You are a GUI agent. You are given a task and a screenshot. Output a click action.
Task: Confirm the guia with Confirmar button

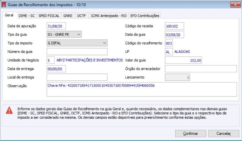(191, 134)
